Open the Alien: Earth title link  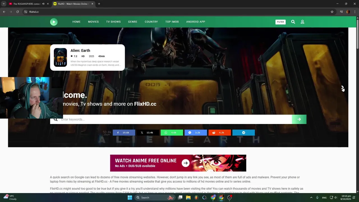coord(80,50)
